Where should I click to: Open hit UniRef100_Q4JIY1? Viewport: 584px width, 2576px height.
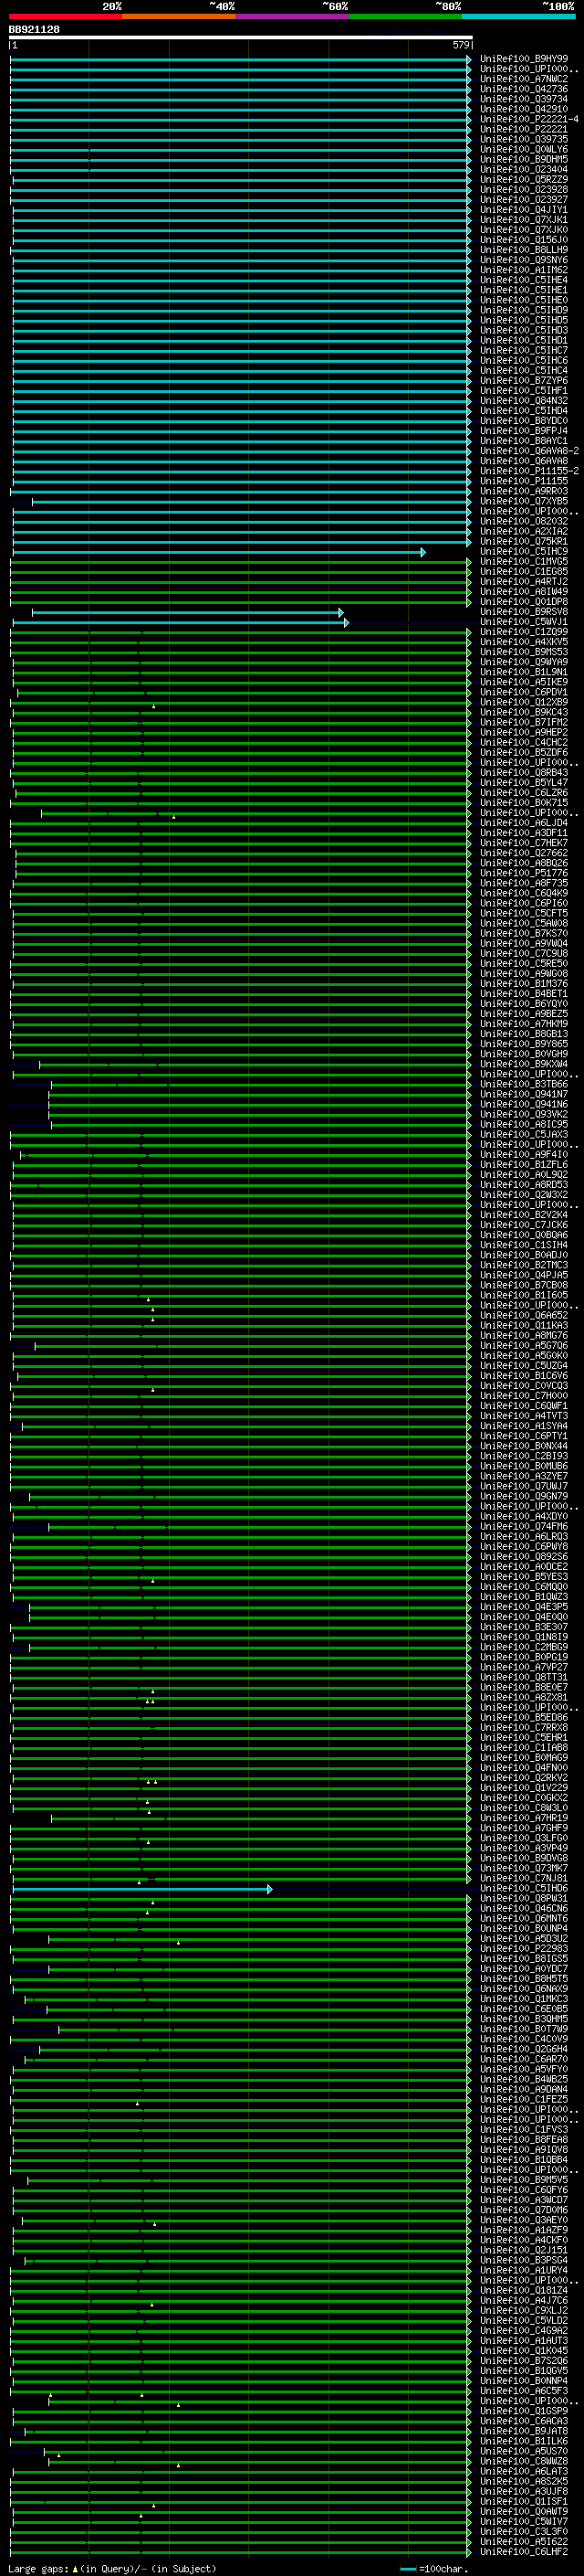tap(524, 210)
